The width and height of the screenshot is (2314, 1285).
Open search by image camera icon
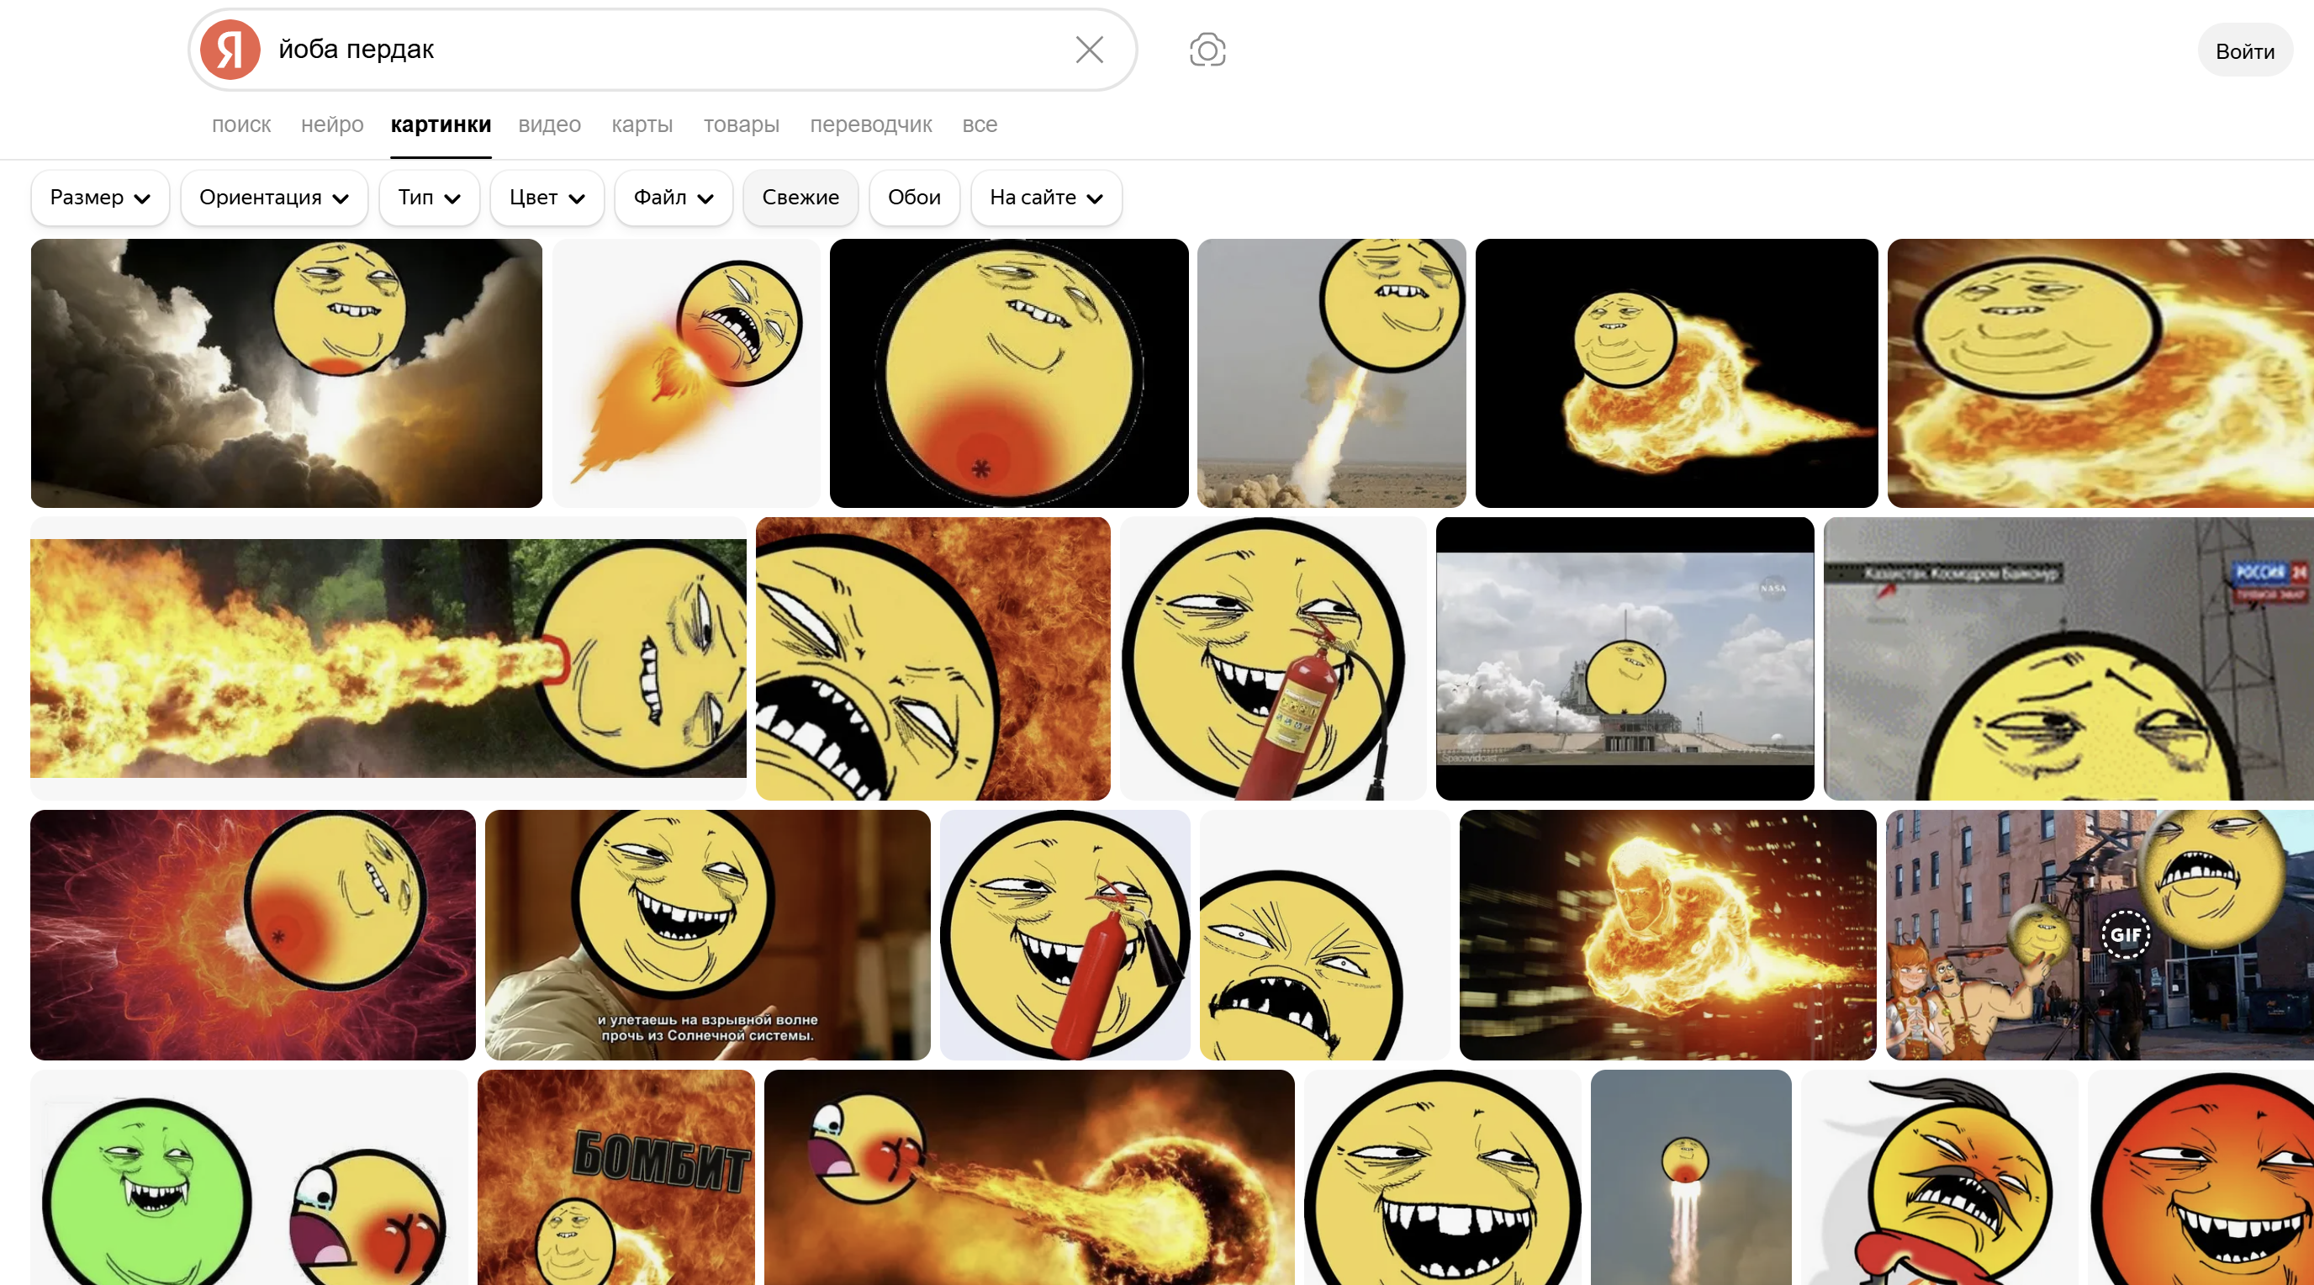tap(1207, 50)
